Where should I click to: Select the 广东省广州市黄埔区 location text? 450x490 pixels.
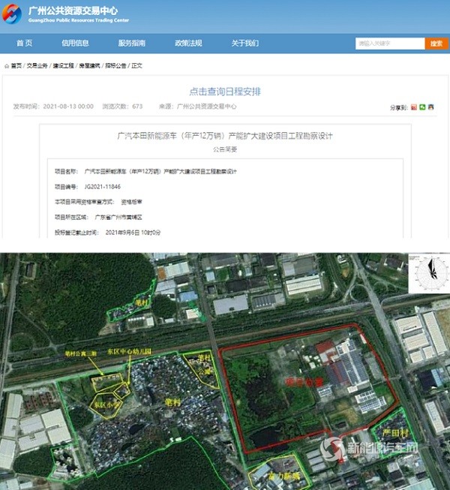118,217
